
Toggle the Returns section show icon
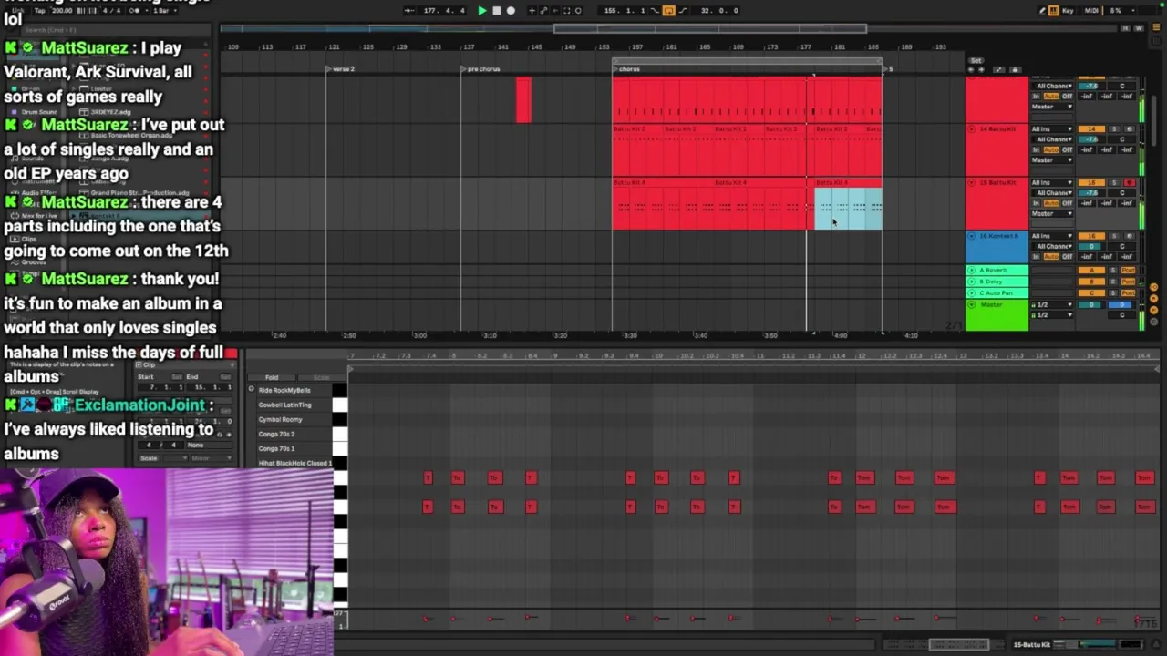click(1153, 298)
